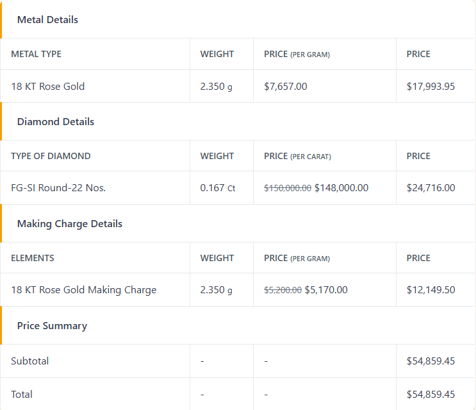Click the $24,716.00 diamond price
Image resolution: width=476 pixels, height=410 pixels.
(x=431, y=188)
